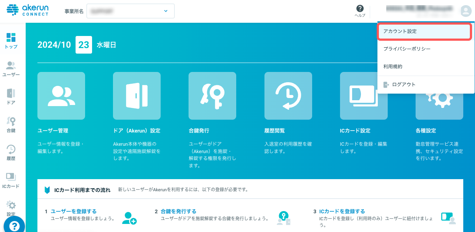Click the user avatar icon
475x232 pixels.
[466, 11]
